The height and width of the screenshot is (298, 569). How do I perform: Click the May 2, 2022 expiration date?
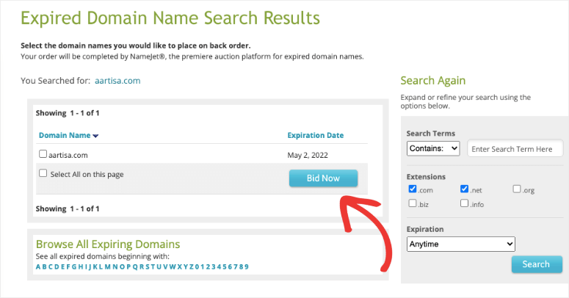(x=308, y=155)
